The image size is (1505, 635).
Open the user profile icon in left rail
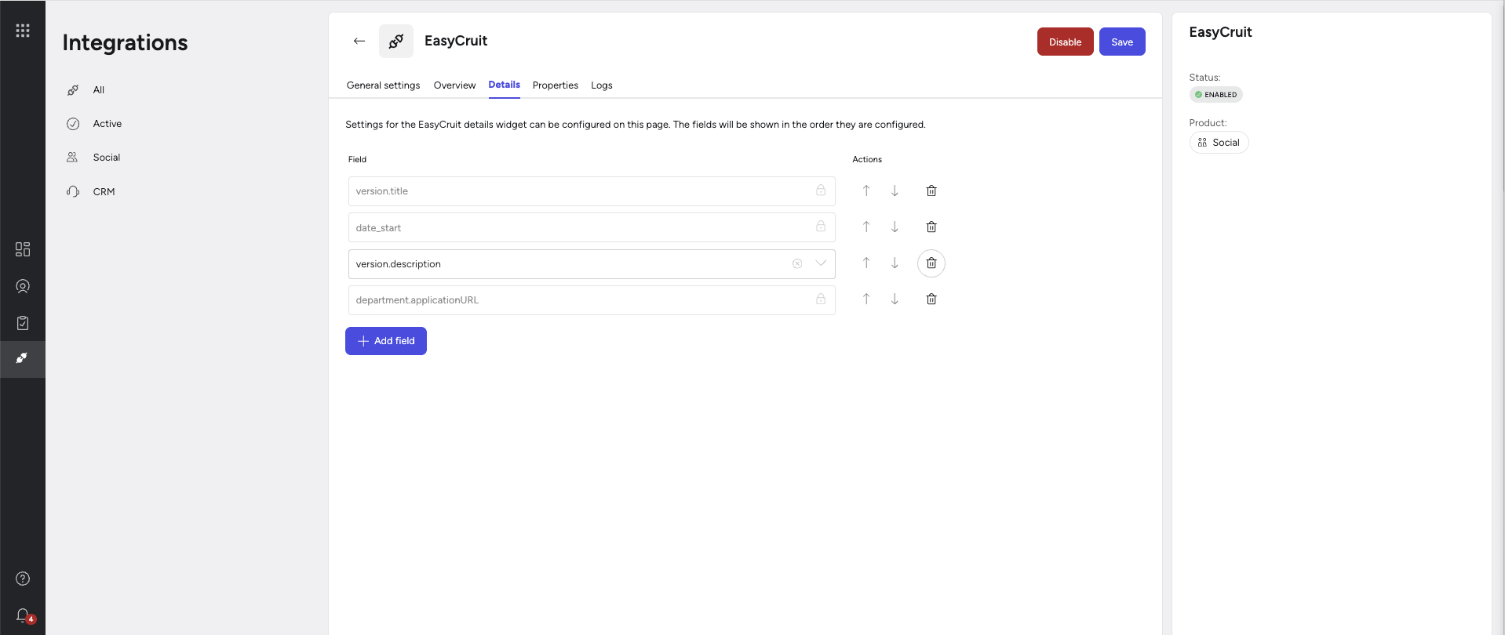coord(23,286)
